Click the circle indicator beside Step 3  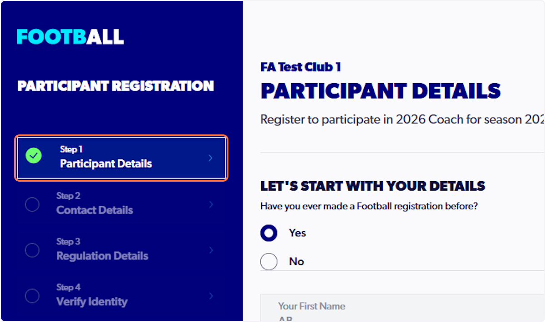pos(32,250)
